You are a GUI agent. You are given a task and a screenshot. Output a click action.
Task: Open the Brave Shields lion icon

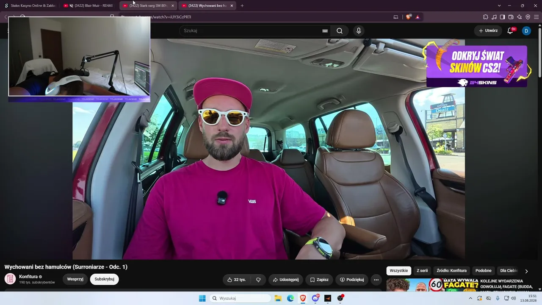point(409,17)
